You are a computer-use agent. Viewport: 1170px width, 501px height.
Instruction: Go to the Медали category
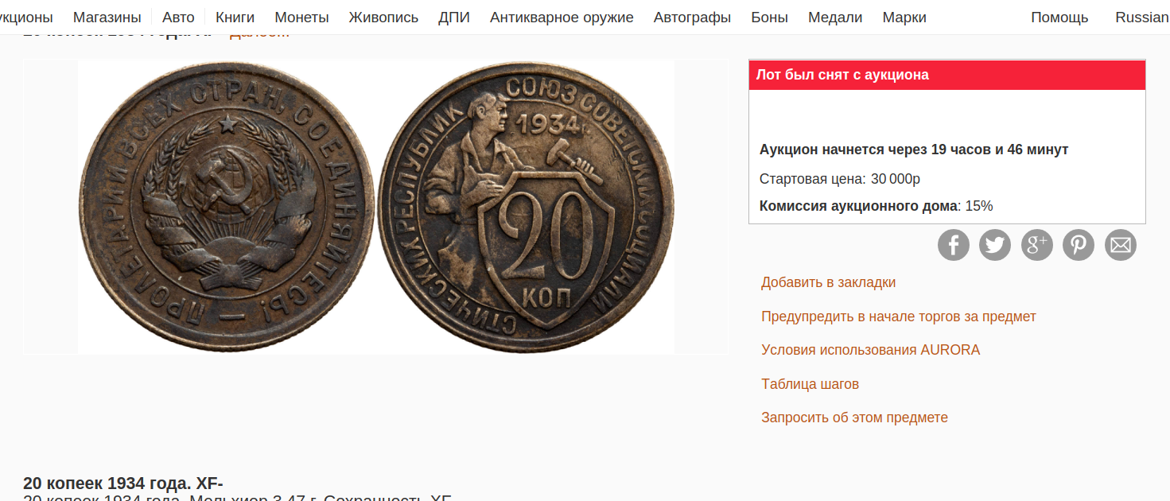point(835,17)
